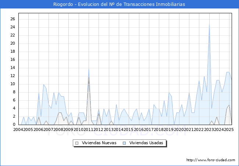Click the 2023 blue peak near 25
The image size is (239, 166).
coord(209,23)
